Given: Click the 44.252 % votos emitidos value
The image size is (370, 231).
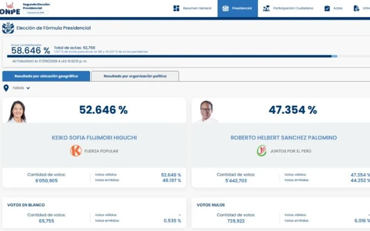Looking at the screenshot, I should pyautogui.click(x=360, y=180).
